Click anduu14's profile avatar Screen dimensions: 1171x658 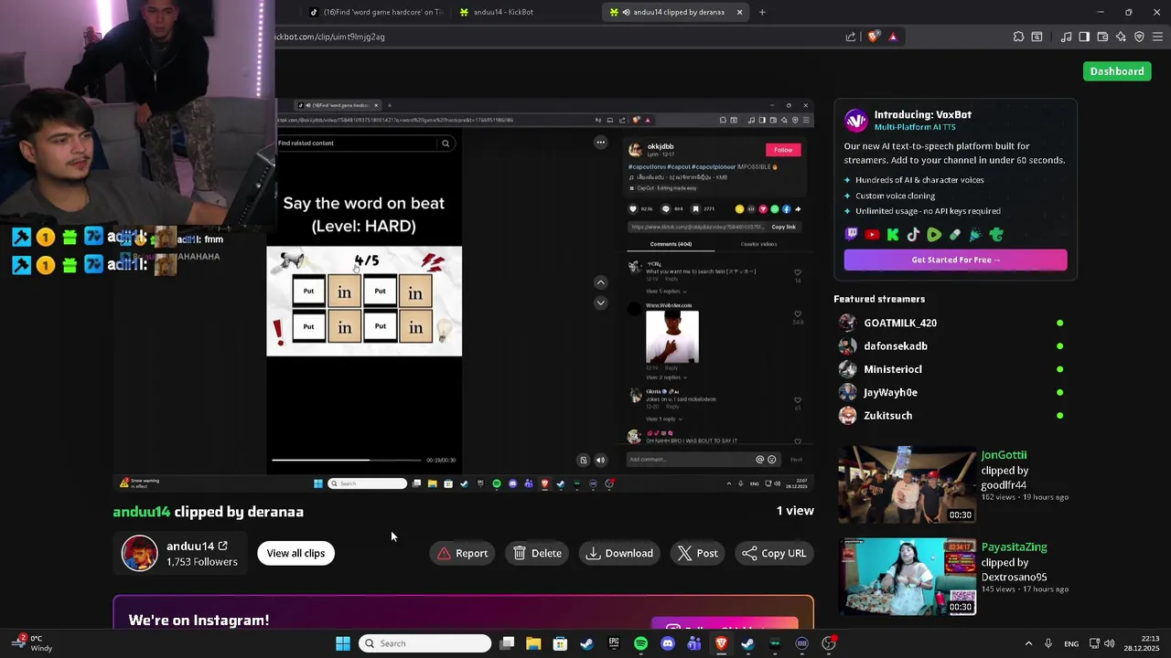[140, 553]
